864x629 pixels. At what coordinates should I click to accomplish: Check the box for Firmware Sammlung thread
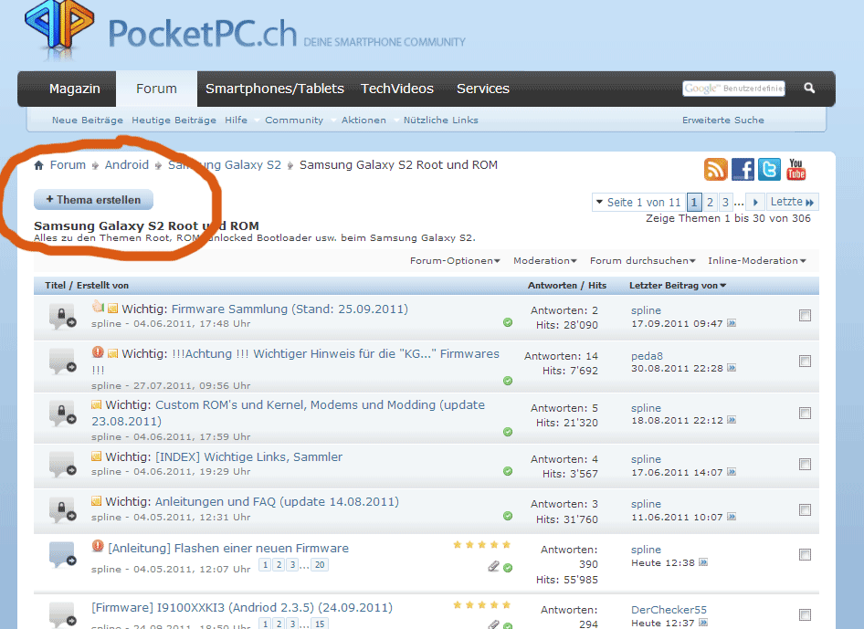(x=805, y=316)
